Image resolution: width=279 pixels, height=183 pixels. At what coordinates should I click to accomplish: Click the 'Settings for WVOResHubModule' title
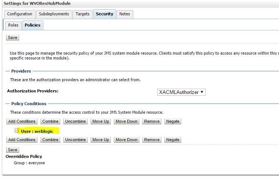point(37,3)
